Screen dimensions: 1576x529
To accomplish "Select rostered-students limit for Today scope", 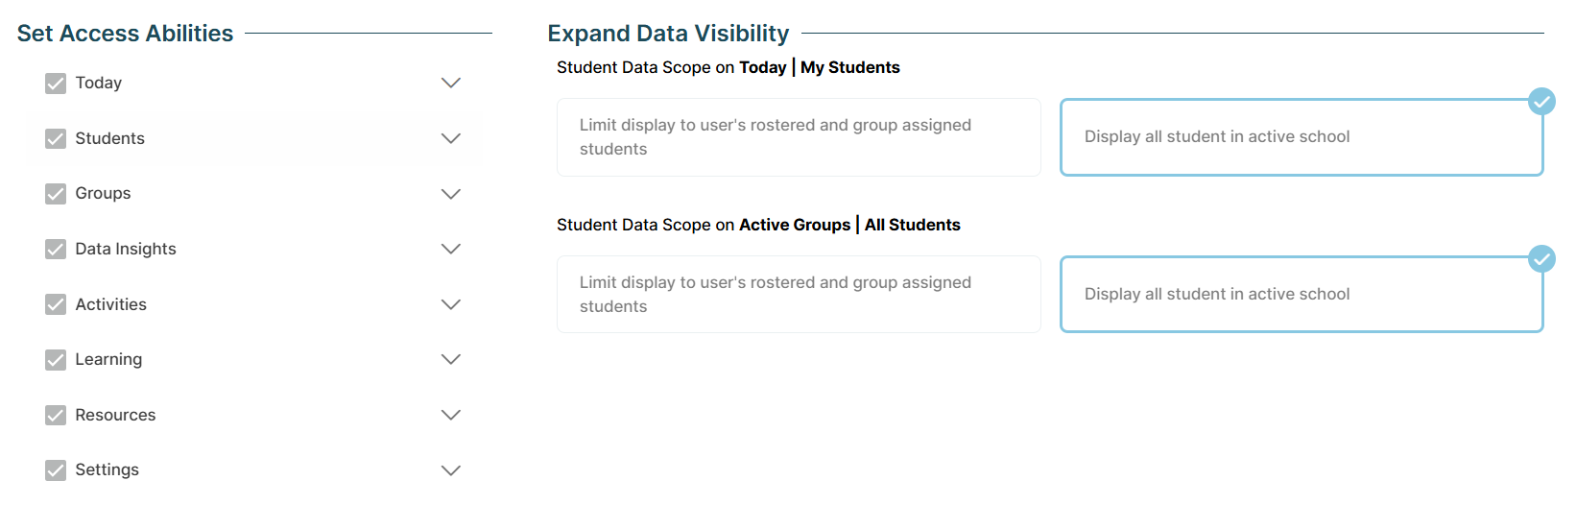I will (x=799, y=137).
